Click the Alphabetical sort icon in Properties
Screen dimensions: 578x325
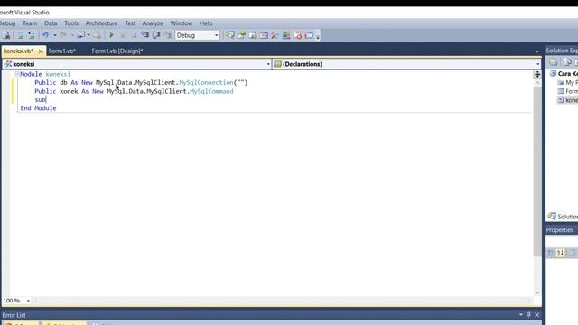561,253
